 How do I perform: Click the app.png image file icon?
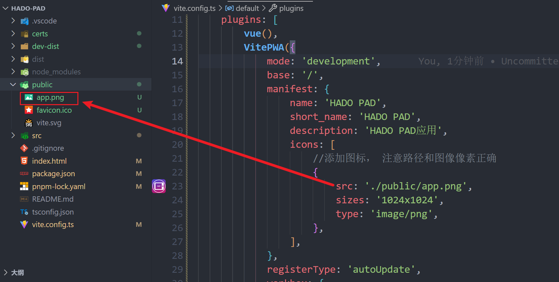pos(29,98)
